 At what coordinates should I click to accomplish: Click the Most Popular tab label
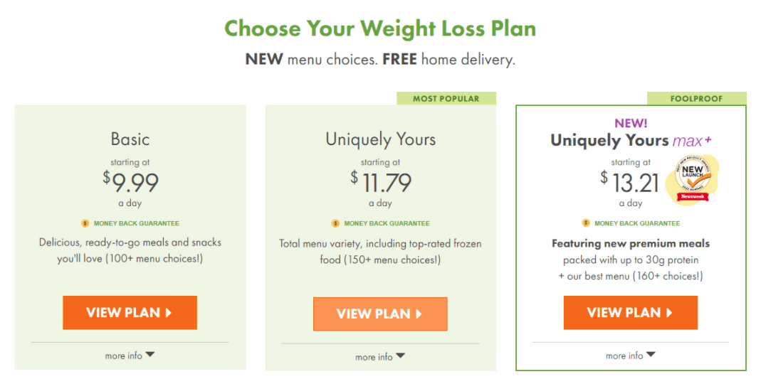[x=446, y=99]
